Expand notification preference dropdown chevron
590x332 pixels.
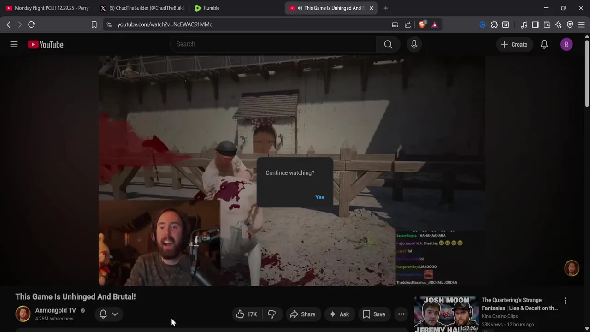point(115,314)
